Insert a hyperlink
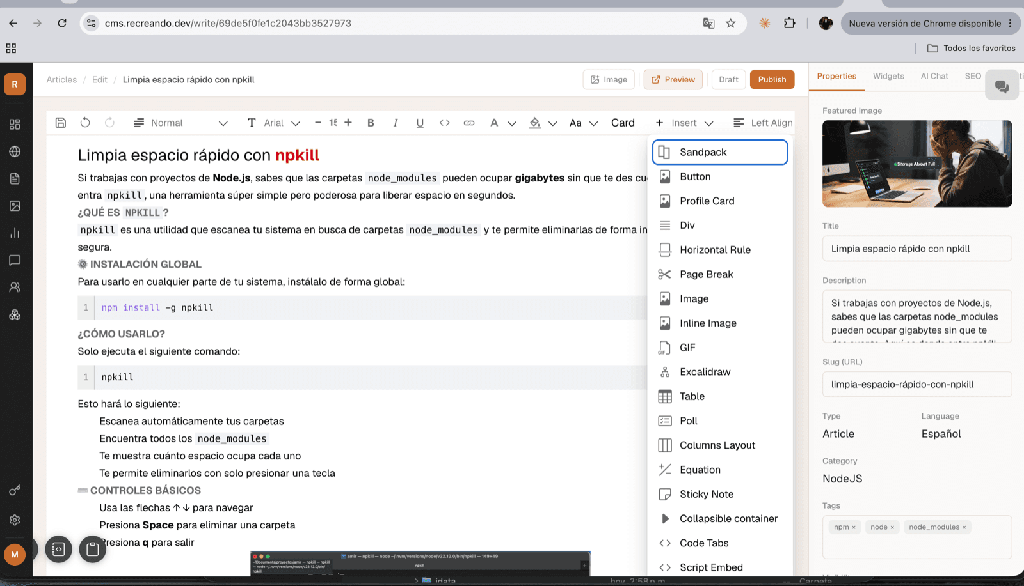The width and height of the screenshot is (1024, 586). pyautogui.click(x=469, y=123)
